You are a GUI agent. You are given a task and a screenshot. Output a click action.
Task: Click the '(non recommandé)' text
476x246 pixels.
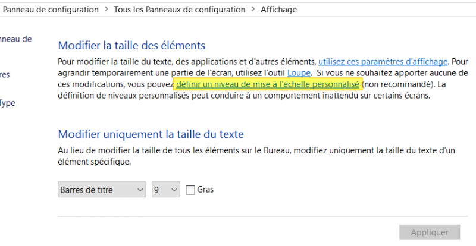394,85
